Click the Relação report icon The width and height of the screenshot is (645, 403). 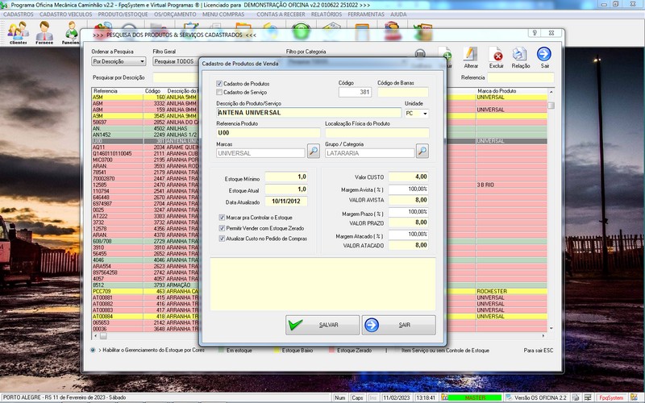pos(520,57)
